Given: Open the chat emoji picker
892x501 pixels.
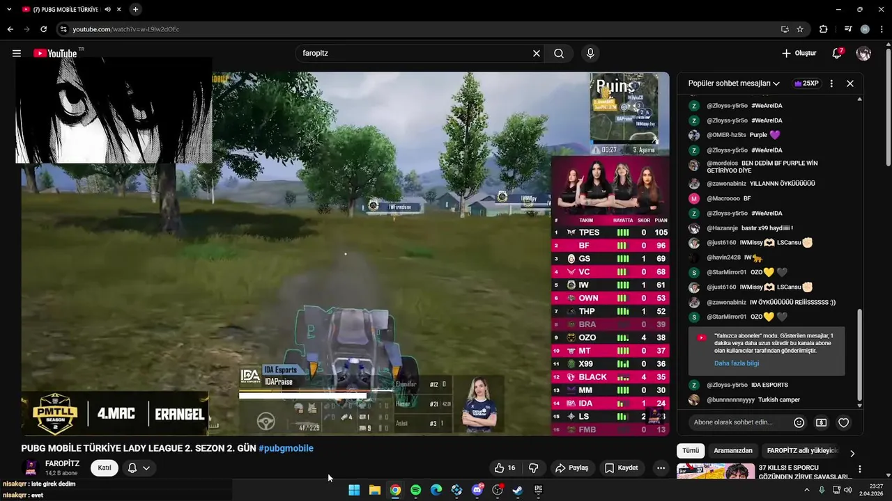Looking at the screenshot, I should pos(799,422).
